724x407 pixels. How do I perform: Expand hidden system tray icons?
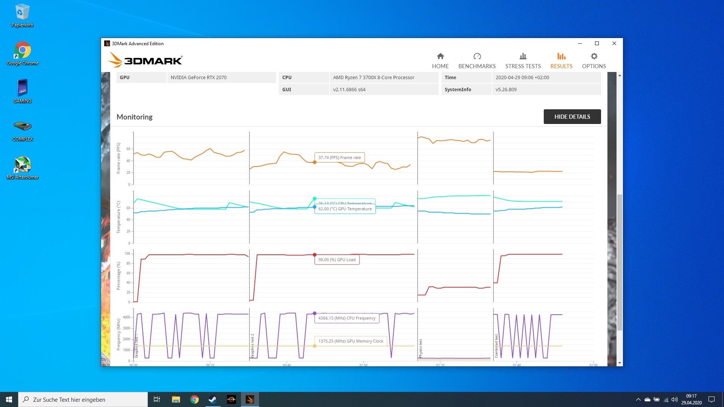638,399
